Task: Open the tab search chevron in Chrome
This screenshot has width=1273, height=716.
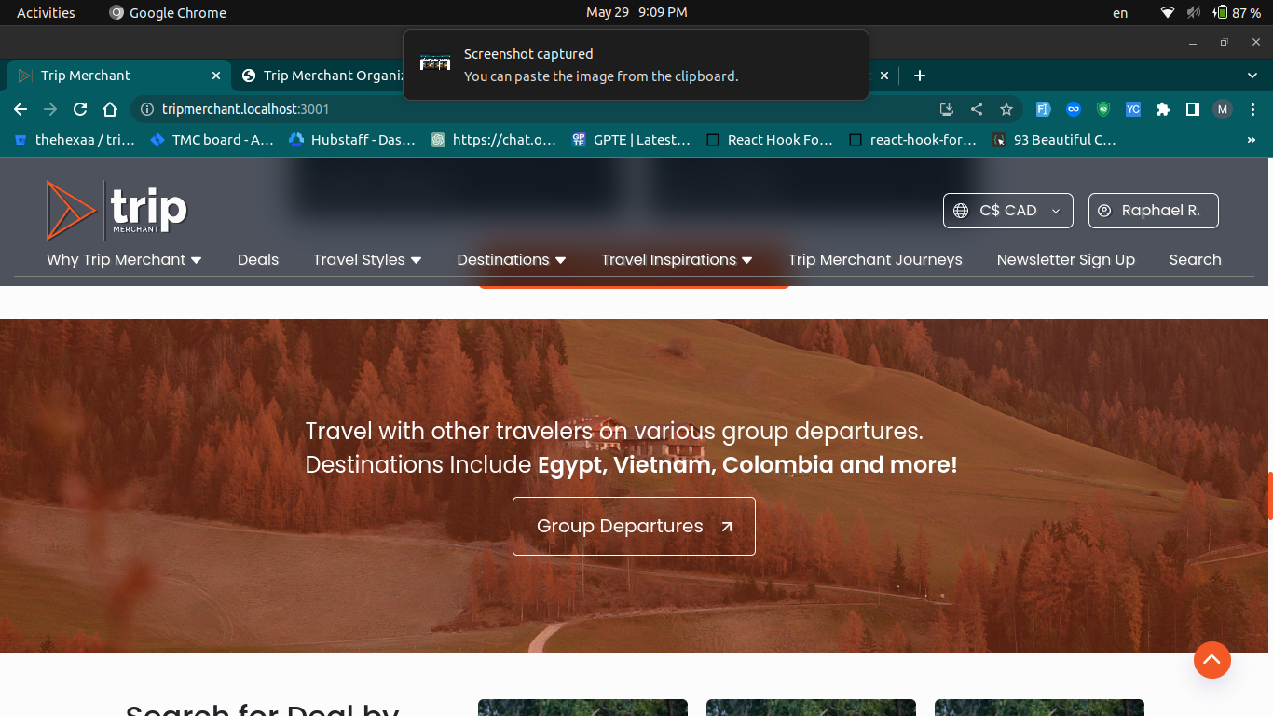Action: click(x=1252, y=76)
